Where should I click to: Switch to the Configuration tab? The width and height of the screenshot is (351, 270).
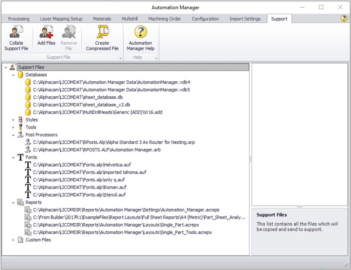point(205,19)
